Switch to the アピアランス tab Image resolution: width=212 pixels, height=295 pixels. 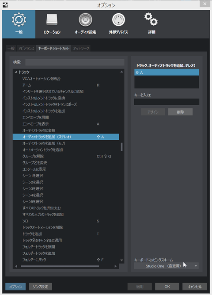tap(26, 49)
